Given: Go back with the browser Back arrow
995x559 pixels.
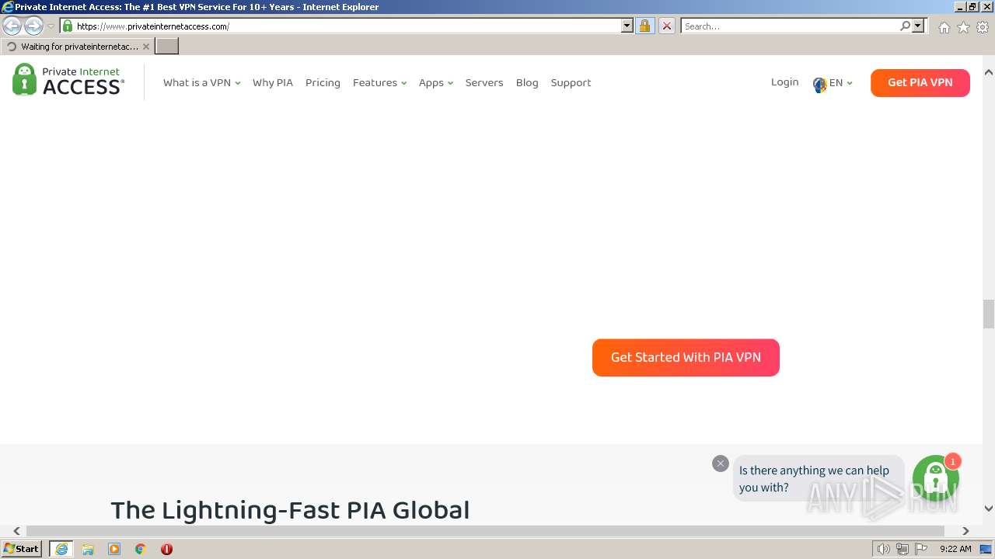Looking at the screenshot, I should click(x=12, y=26).
